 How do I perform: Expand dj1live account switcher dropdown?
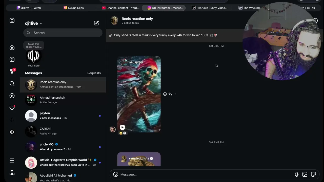[34, 23]
